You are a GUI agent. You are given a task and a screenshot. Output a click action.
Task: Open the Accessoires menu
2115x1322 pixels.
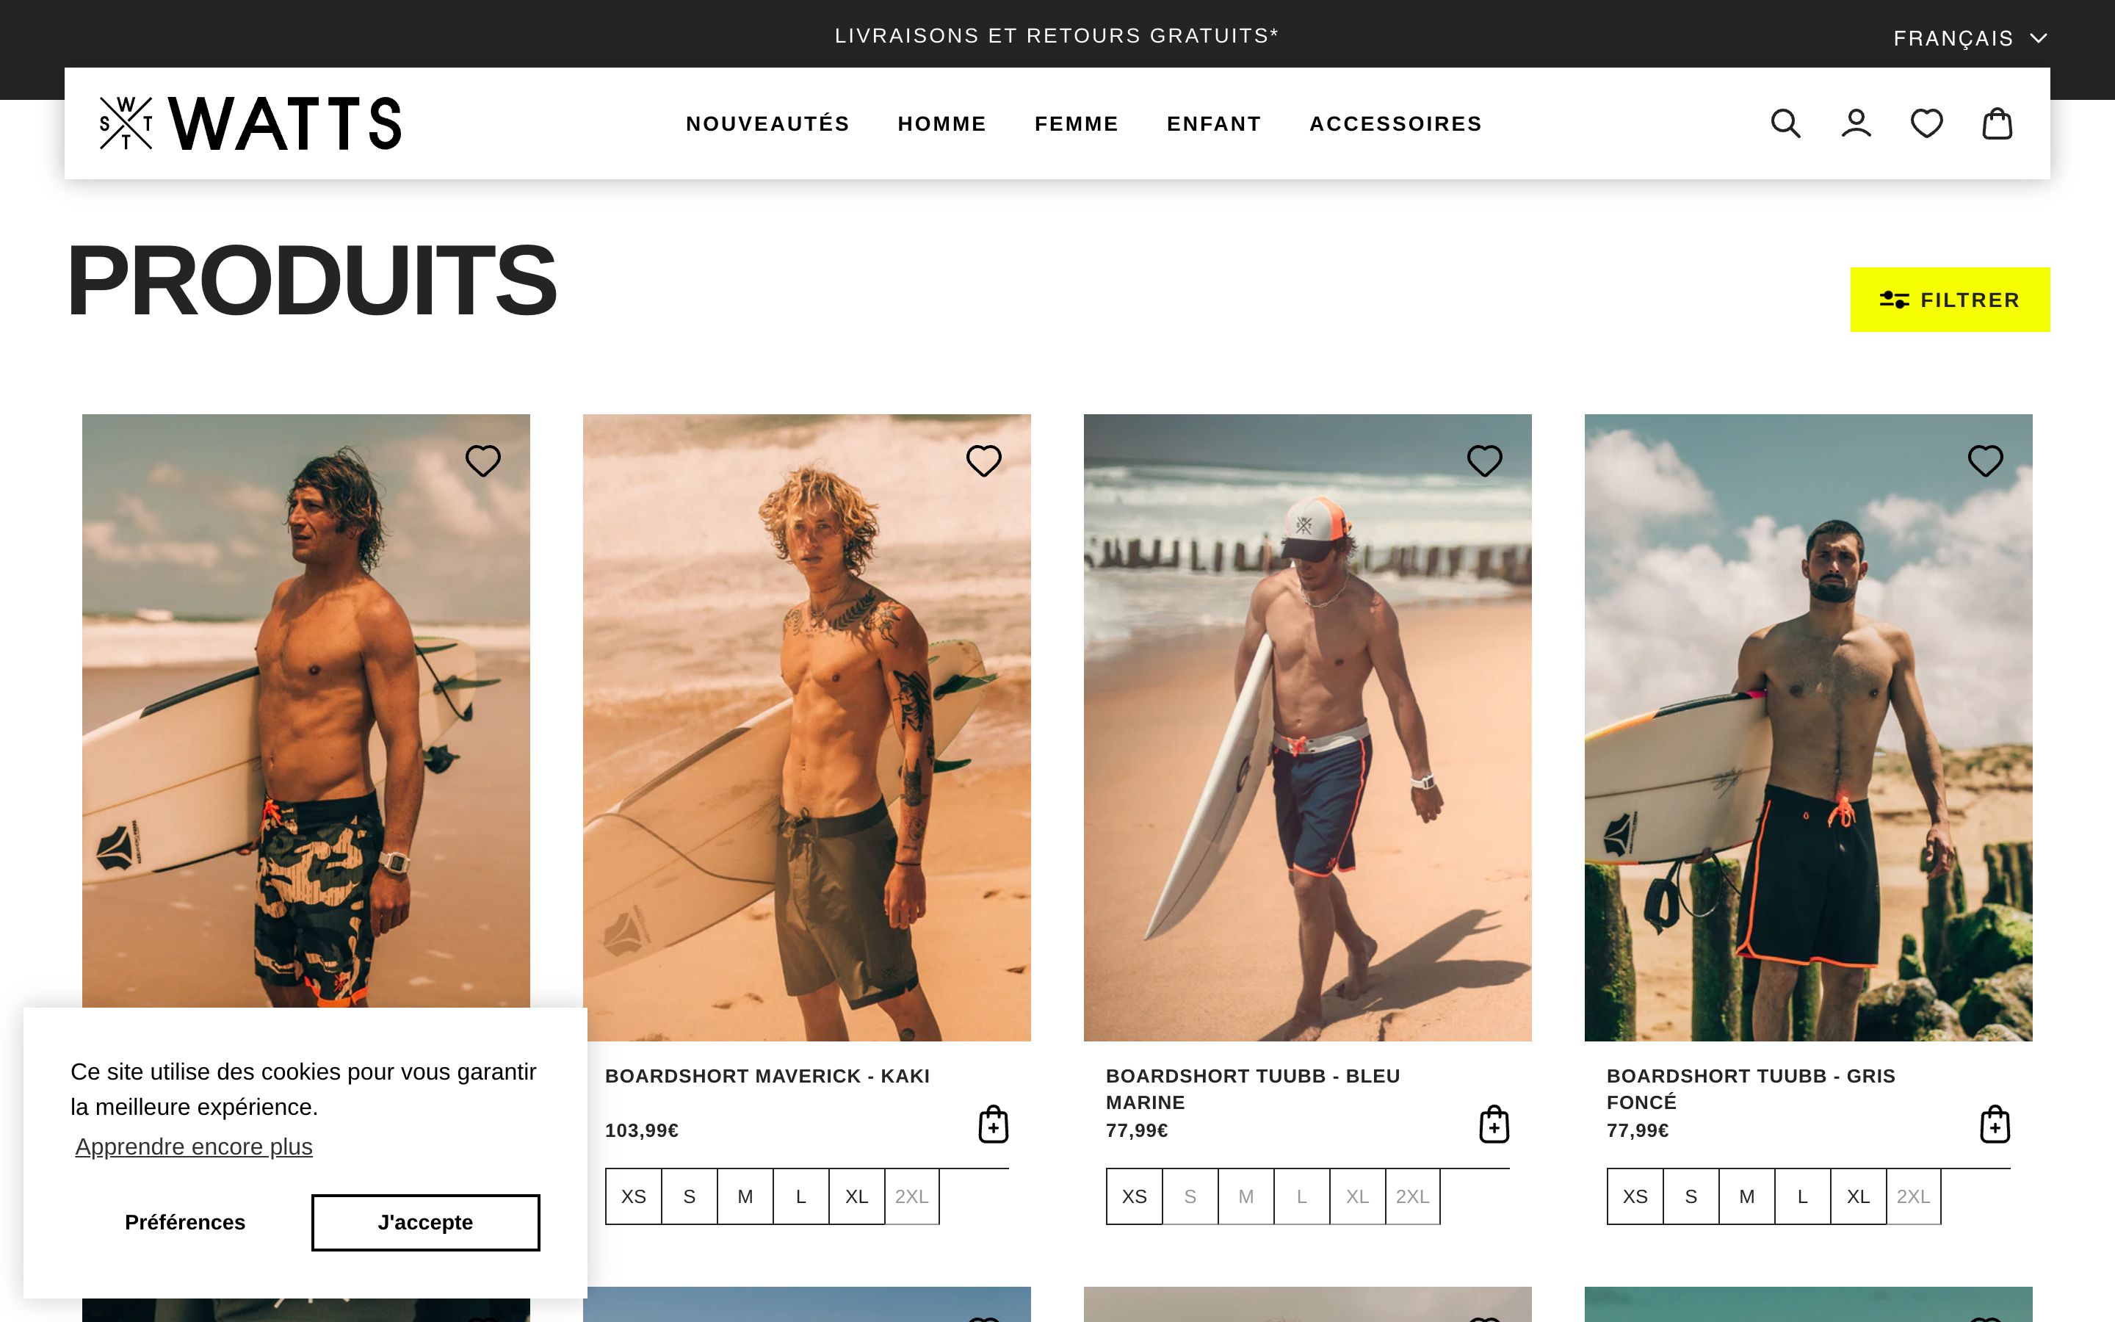(1396, 124)
